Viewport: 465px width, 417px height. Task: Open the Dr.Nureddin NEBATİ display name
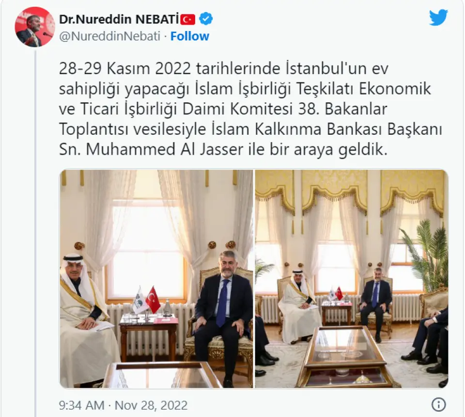[119, 19]
